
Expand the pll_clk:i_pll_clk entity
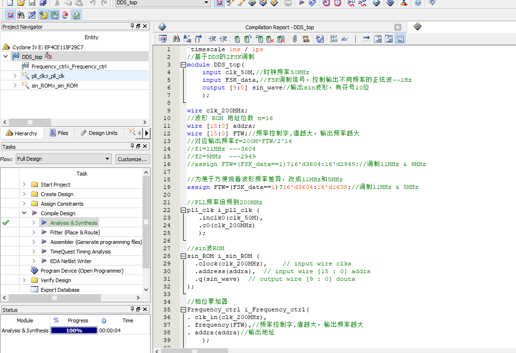click(15, 76)
